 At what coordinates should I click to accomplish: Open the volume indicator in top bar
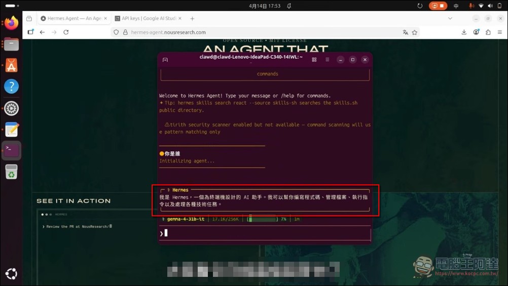click(490, 6)
